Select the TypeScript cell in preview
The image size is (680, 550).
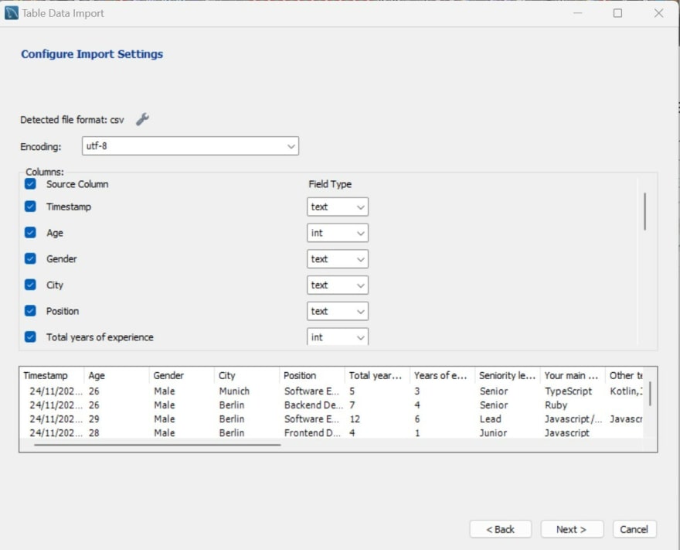pos(568,391)
